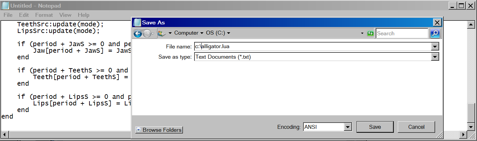477x141 pixels.
Task: Click the Notepad vertical scrollbar up arrow
Action: pyautogui.click(x=471, y=25)
